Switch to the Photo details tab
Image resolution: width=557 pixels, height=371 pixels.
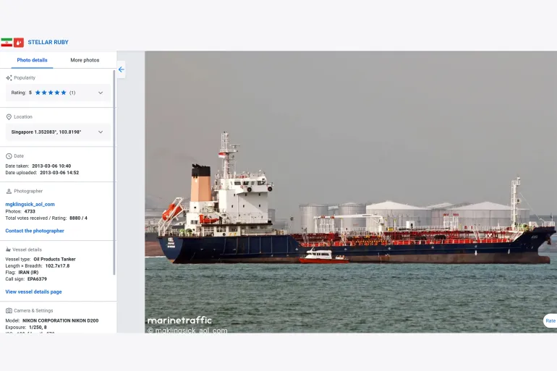tap(33, 60)
